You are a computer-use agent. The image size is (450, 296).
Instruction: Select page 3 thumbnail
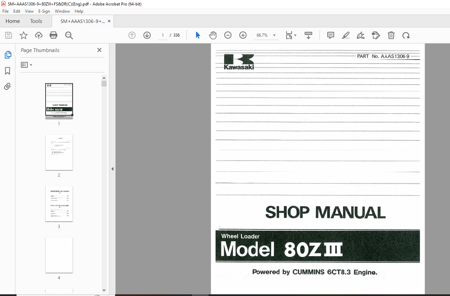59,204
